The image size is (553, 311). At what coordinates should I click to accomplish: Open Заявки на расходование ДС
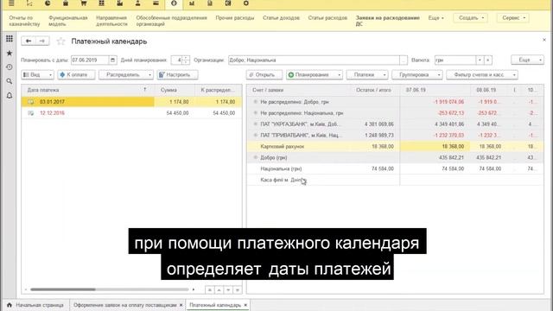click(x=388, y=21)
